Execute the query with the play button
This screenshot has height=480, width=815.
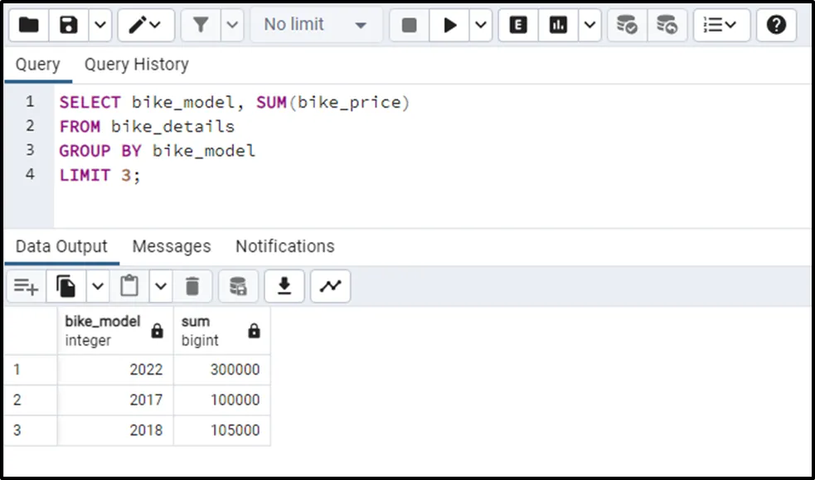click(x=450, y=25)
